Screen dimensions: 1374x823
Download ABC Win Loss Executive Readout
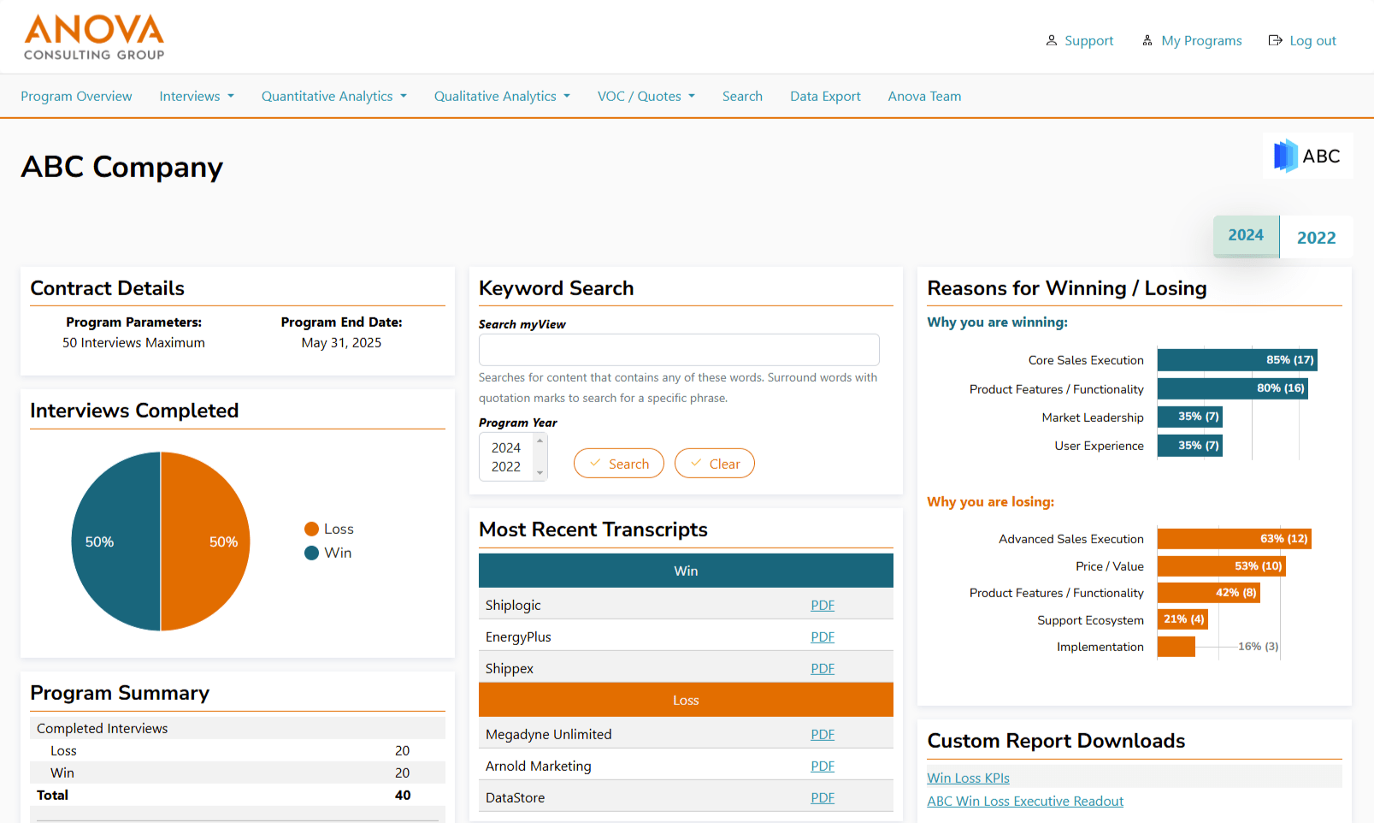(1025, 801)
